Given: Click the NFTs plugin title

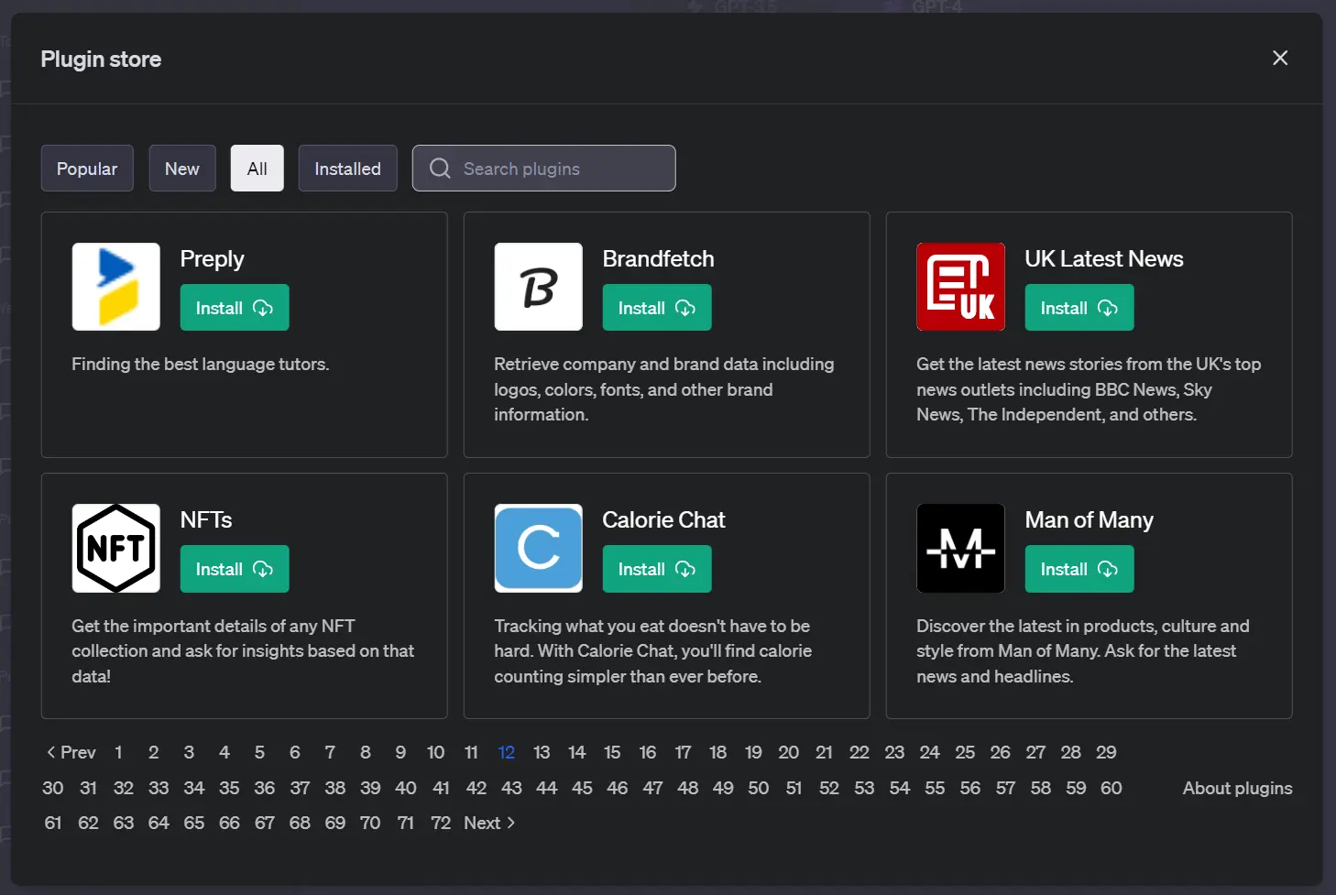Looking at the screenshot, I should point(206,520).
